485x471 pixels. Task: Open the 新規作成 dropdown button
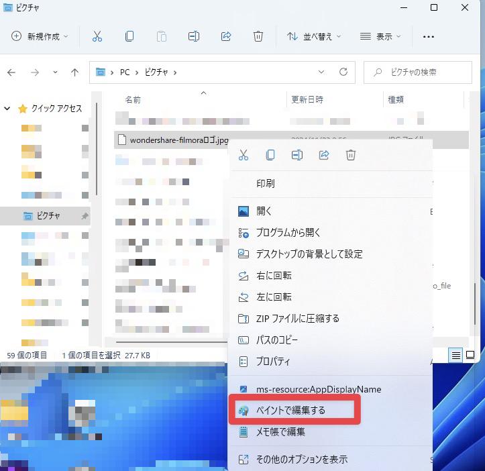pyautogui.click(x=40, y=36)
